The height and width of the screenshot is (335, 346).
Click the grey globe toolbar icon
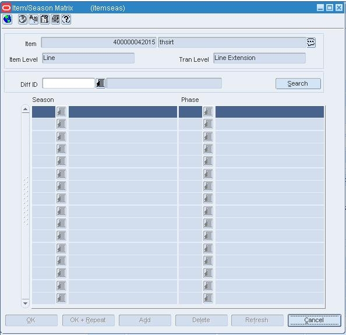[23, 19]
